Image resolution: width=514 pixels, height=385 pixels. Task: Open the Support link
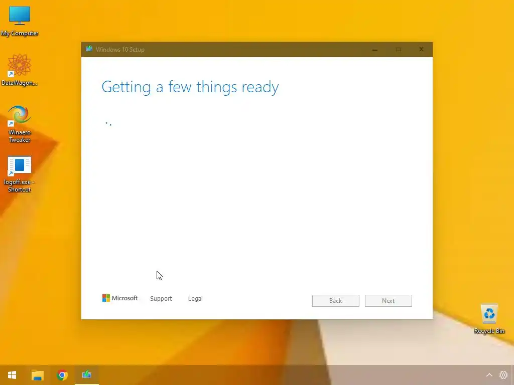click(x=161, y=299)
